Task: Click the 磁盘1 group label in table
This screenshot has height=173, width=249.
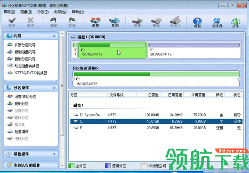Action: (78, 105)
